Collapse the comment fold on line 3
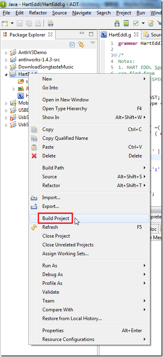Screen dimensions: 163x357 click(115, 55)
